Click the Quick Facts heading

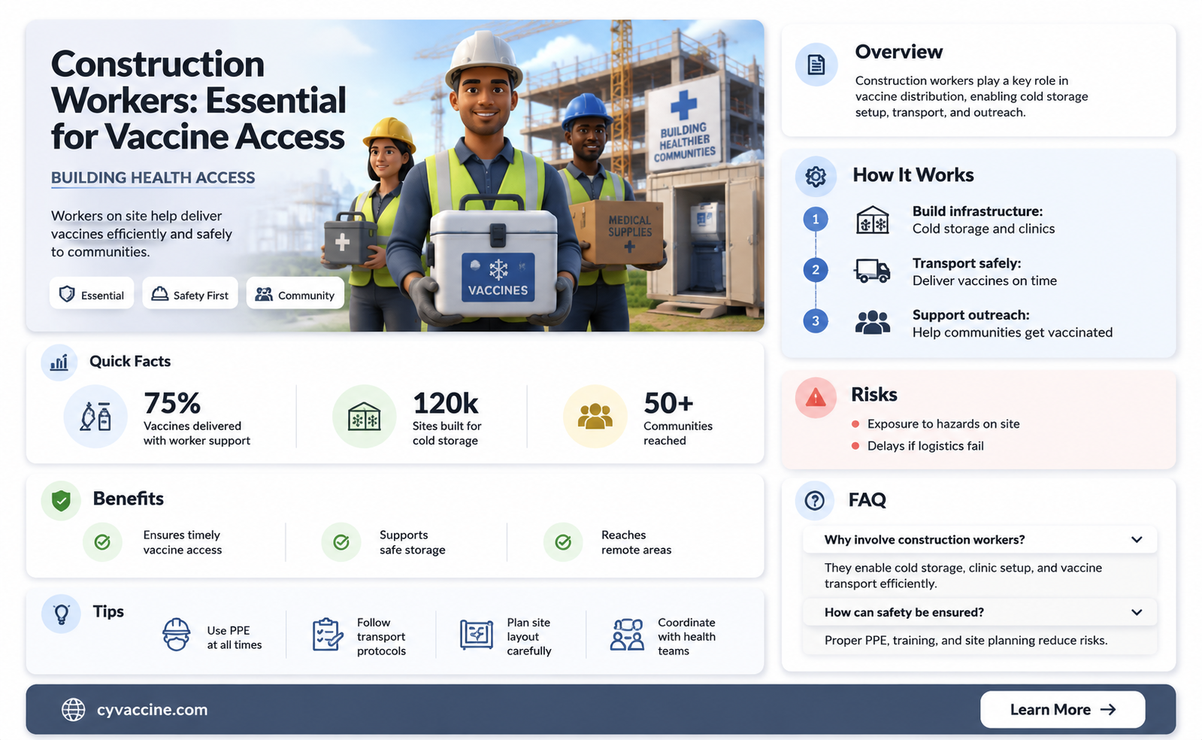tap(130, 362)
